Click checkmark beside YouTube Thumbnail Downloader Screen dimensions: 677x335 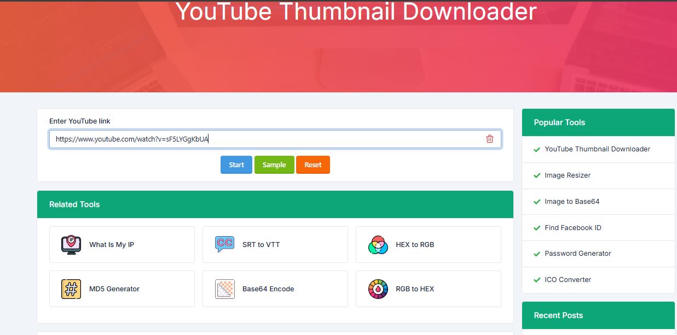click(x=537, y=149)
